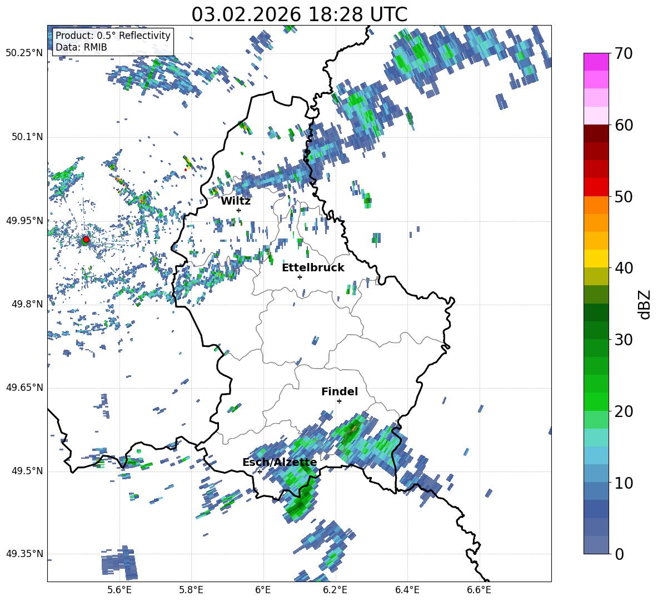658x601 pixels.
Task: Click the cyan colorbar segment above 10
Action: (x=596, y=455)
